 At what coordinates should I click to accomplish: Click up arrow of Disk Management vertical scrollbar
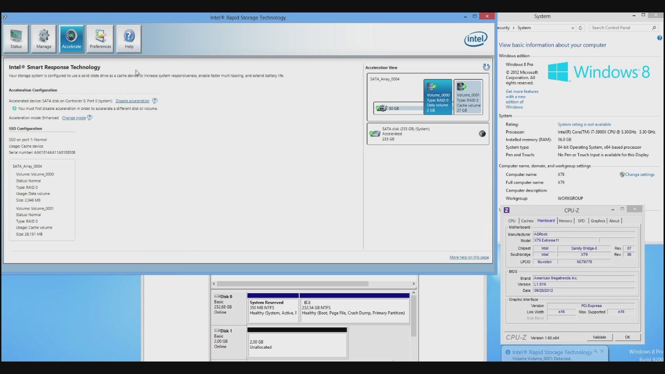pyautogui.click(x=414, y=293)
